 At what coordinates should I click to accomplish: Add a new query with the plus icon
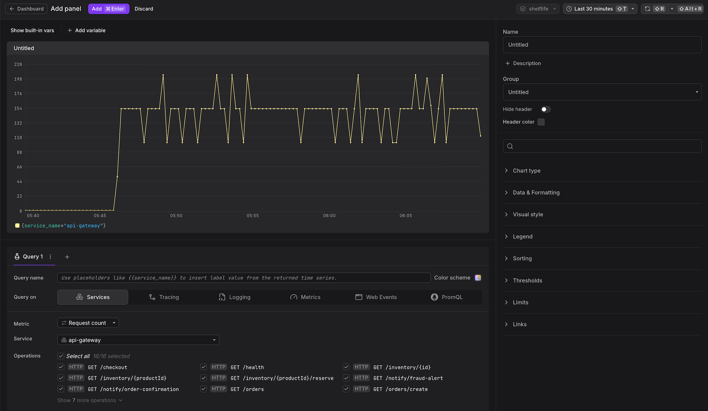click(67, 257)
